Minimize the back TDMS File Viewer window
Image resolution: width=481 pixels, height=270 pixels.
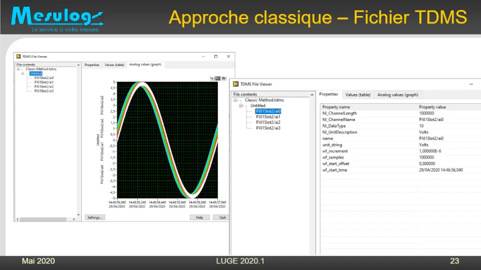[x=203, y=56]
